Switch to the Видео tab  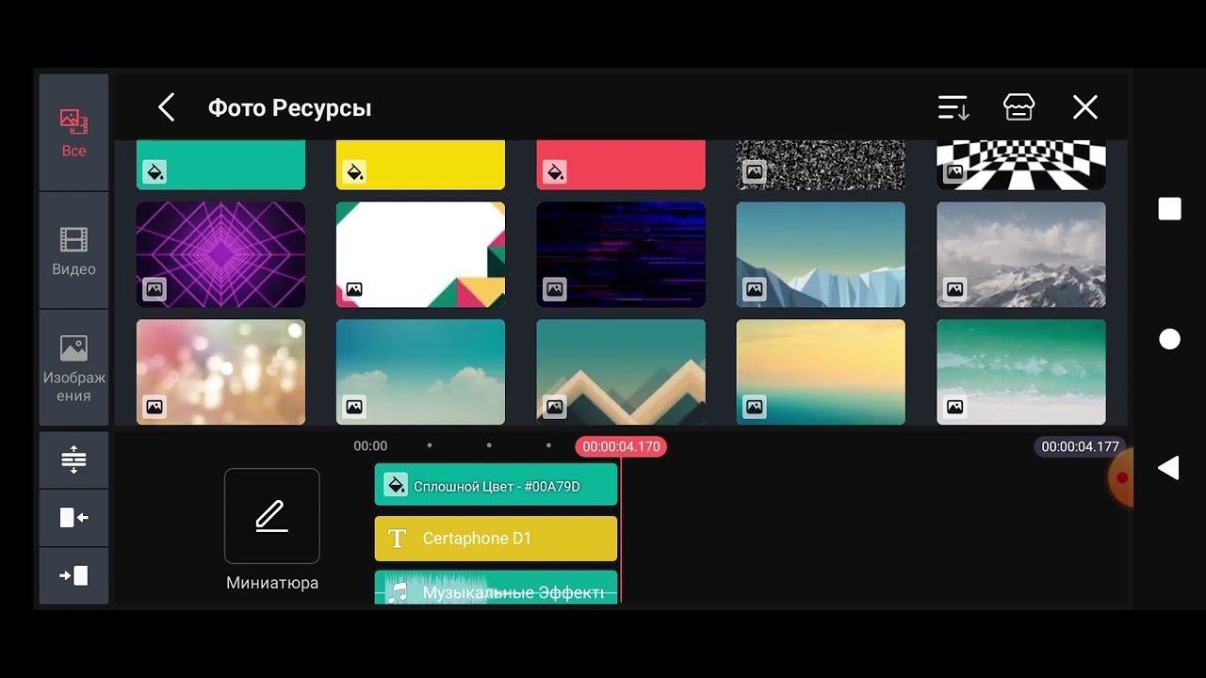point(73,250)
